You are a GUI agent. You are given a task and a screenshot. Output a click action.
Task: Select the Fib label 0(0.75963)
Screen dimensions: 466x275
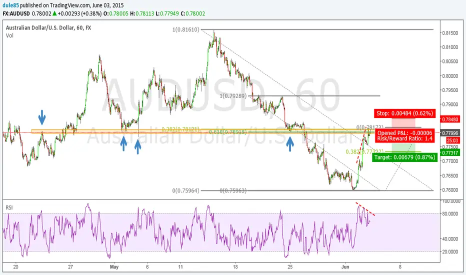(233, 190)
